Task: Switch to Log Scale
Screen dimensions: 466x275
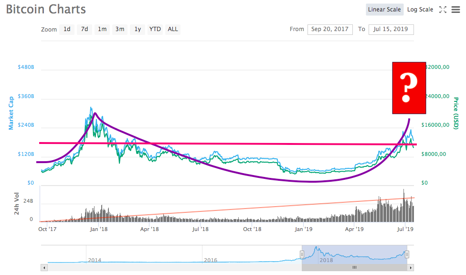Action: pos(420,10)
